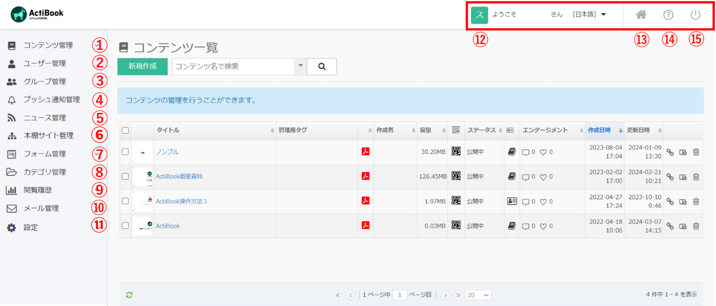Delete ActiBook操作方法3 with the trash icon

tap(696, 202)
